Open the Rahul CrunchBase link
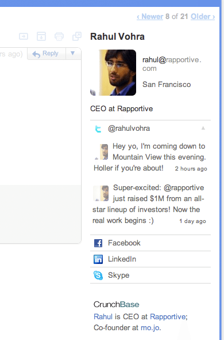Image resolution: width=224 pixels, height=340 pixels. (x=103, y=316)
